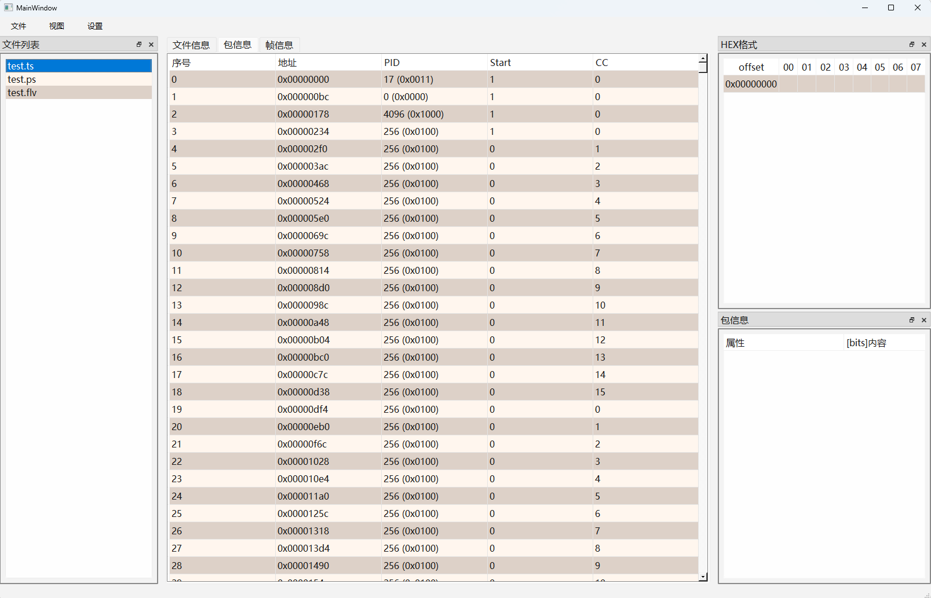Click the 07 column header in HEX table
This screenshot has height=598, width=931.
[x=916, y=67]
